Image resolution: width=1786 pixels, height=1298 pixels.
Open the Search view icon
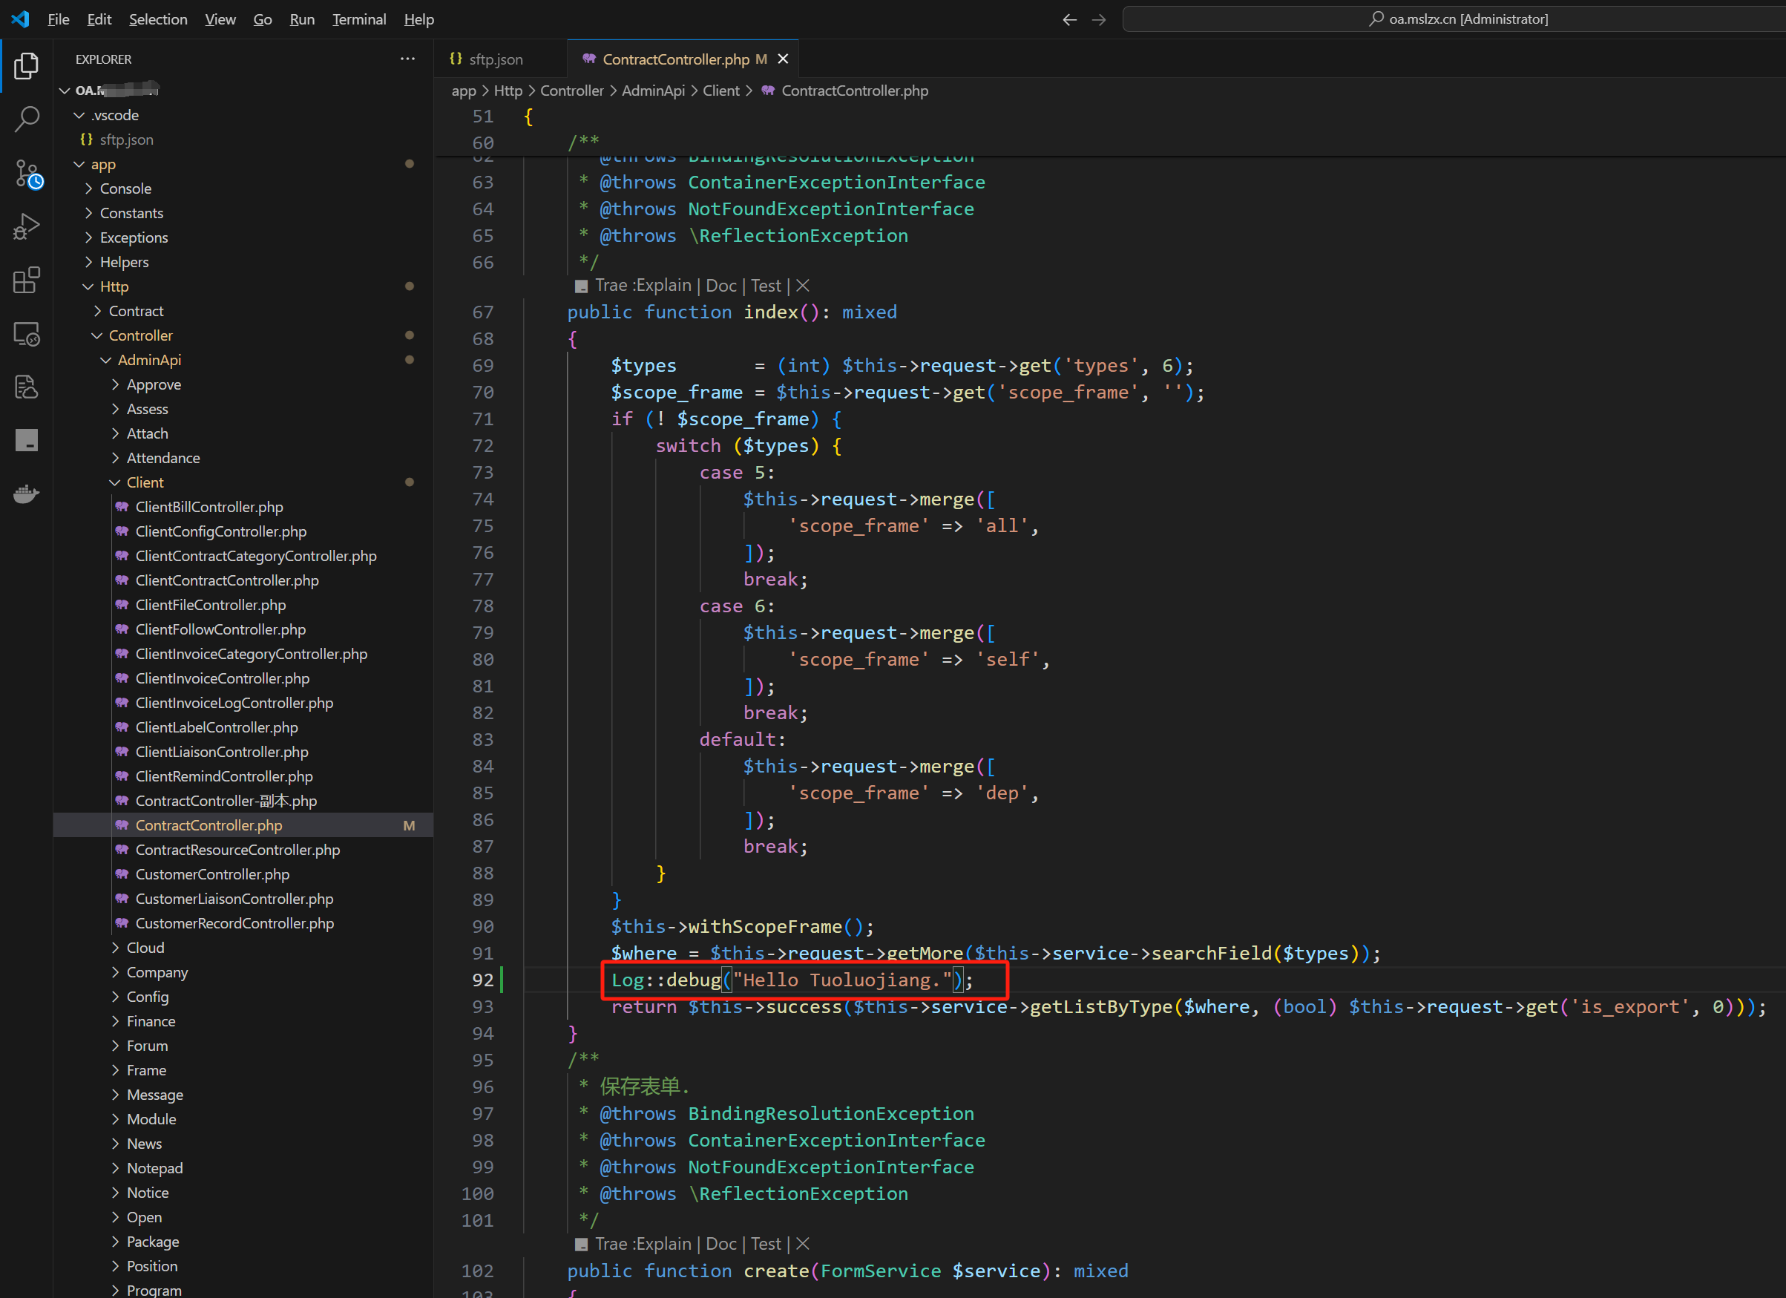pos(26,119)
